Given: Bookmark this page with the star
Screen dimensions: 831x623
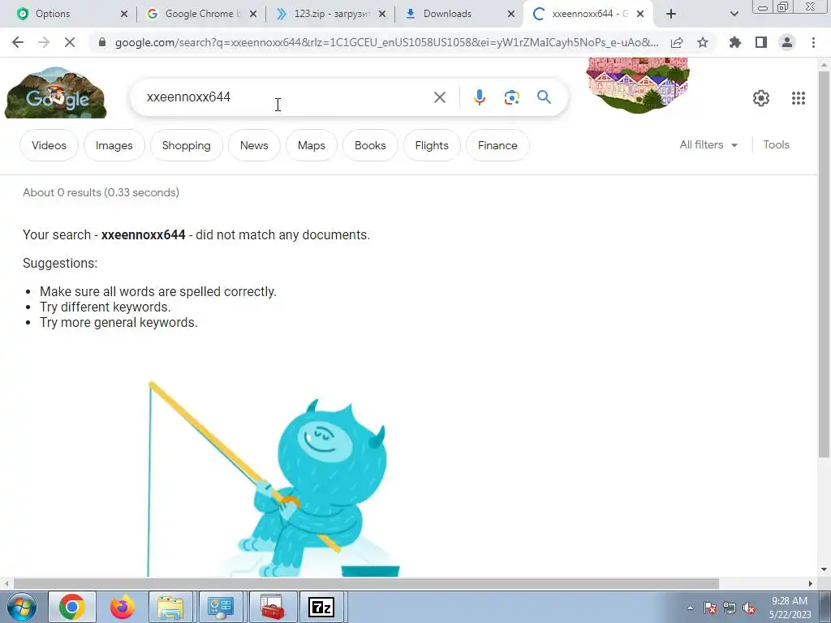Looking at the screenshot, I should tap(703, 42).
